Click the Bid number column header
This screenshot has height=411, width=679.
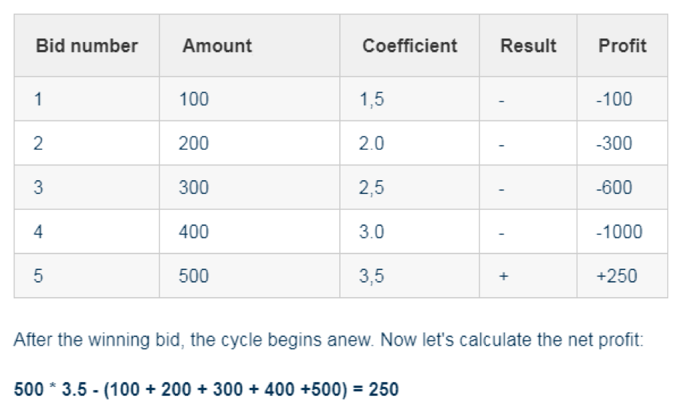tap(86, 46)
